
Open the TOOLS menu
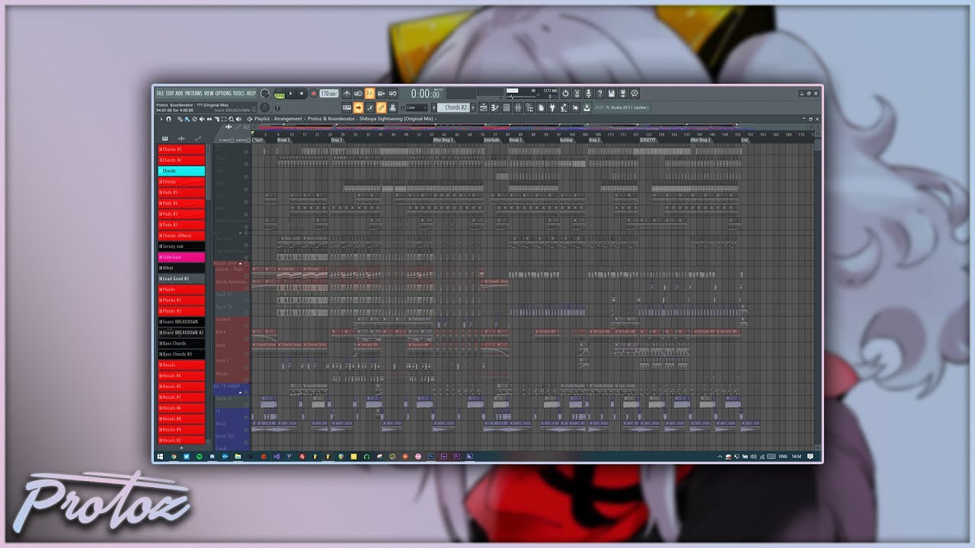click(x=239, y=94)
